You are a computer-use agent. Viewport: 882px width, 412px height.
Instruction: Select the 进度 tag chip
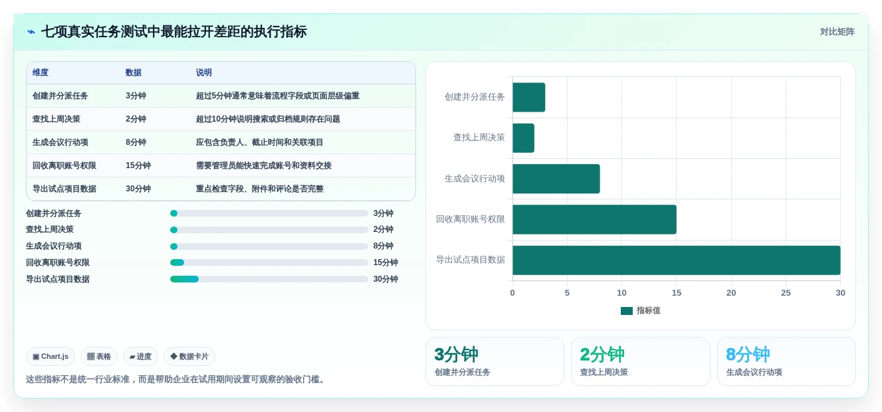click(x=140, y=357)
